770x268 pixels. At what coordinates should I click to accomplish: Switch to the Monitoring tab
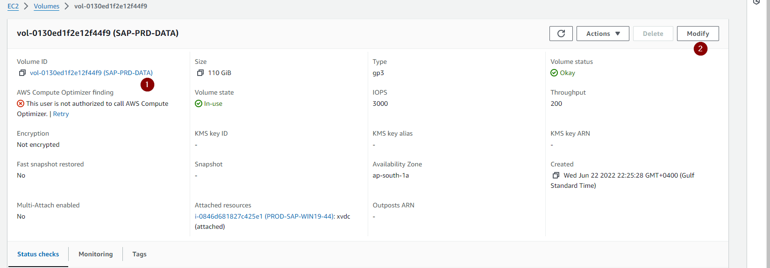96,254
